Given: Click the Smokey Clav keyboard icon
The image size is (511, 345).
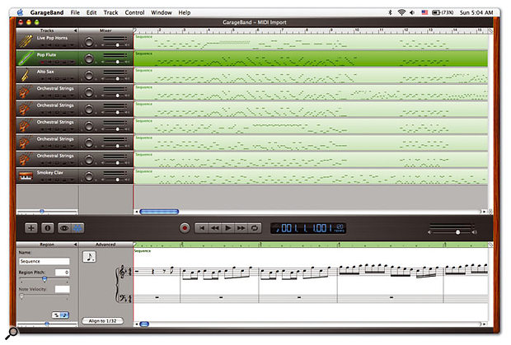Looking at the screenshot, I should [26, 176].
